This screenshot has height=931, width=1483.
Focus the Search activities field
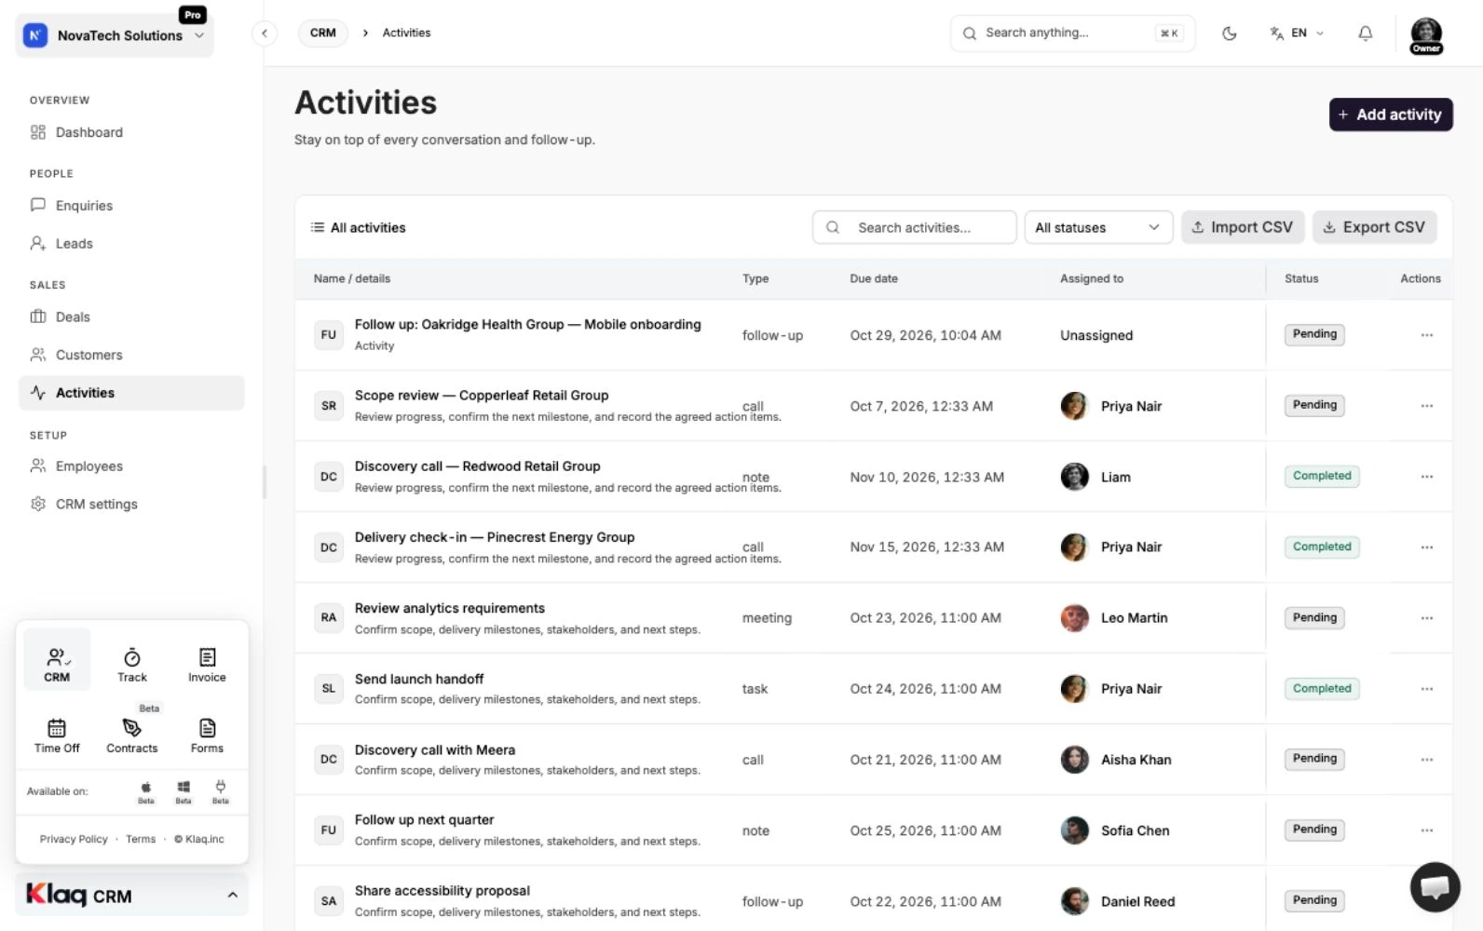click(914, 228)
